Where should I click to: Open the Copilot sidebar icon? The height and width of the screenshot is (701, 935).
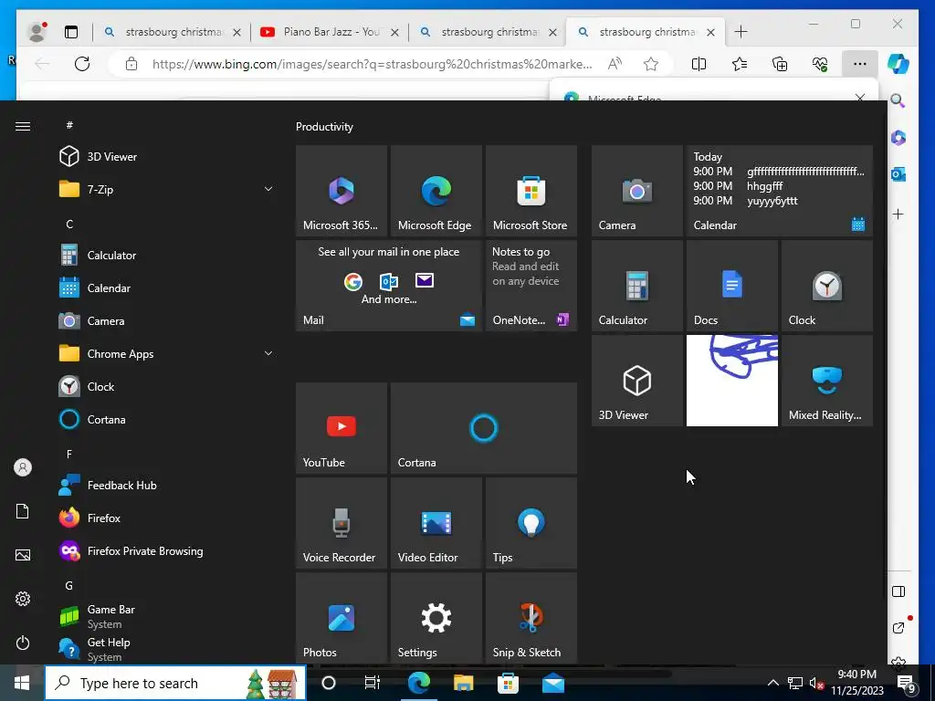coord(898,64)
